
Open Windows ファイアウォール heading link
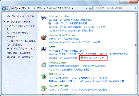pyautogui.click(x=62, y=36)
